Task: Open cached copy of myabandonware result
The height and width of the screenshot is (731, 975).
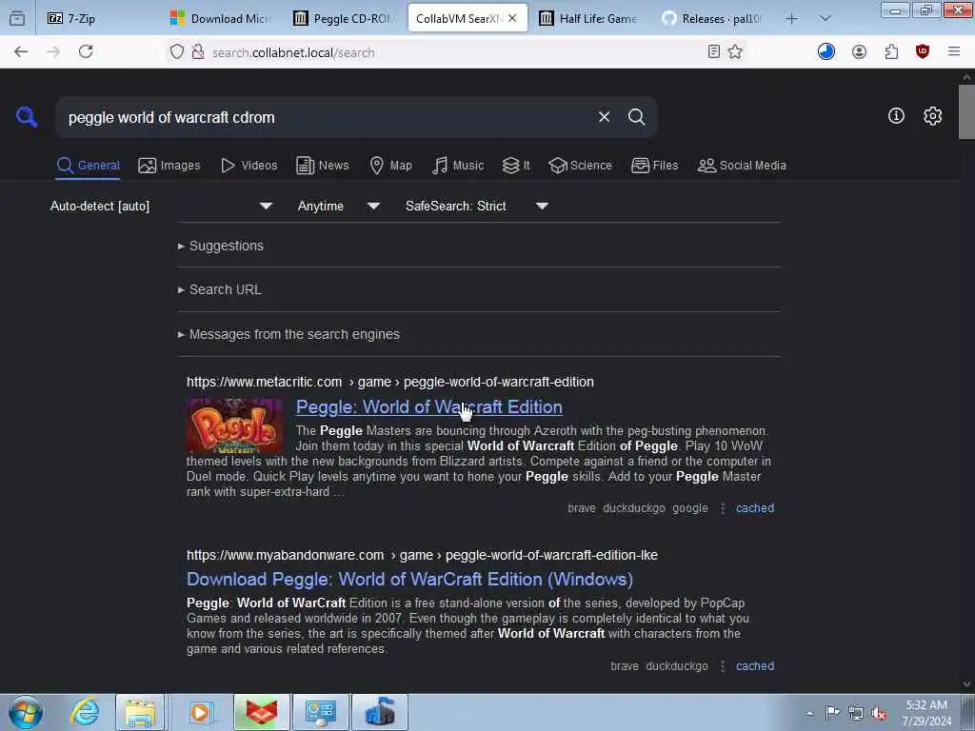Action: 755,665
